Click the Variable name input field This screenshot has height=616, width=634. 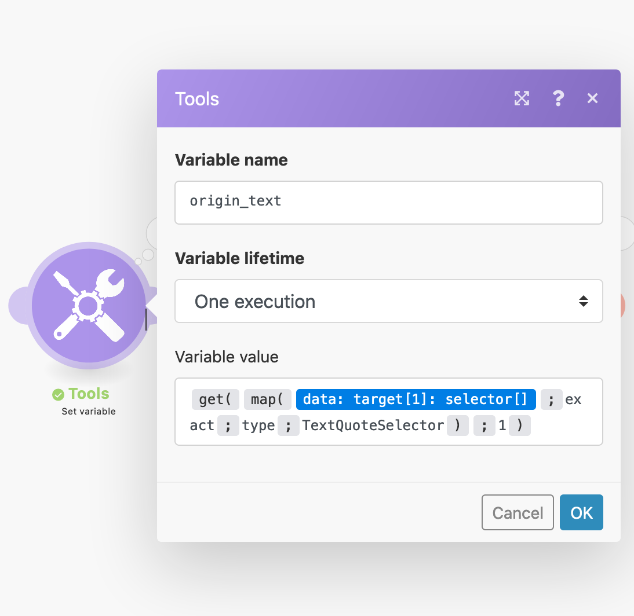pos(388,203)
